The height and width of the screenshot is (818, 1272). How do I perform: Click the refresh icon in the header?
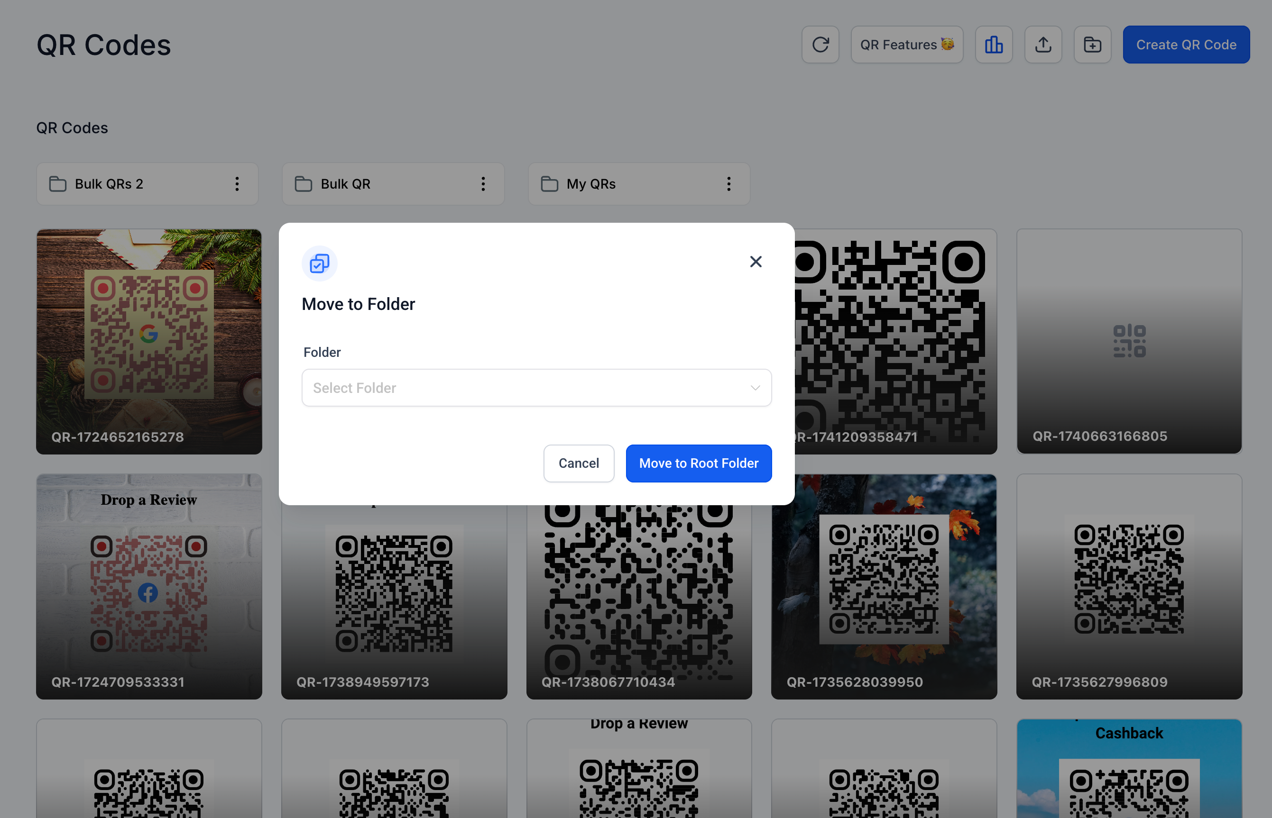[820, 45]
